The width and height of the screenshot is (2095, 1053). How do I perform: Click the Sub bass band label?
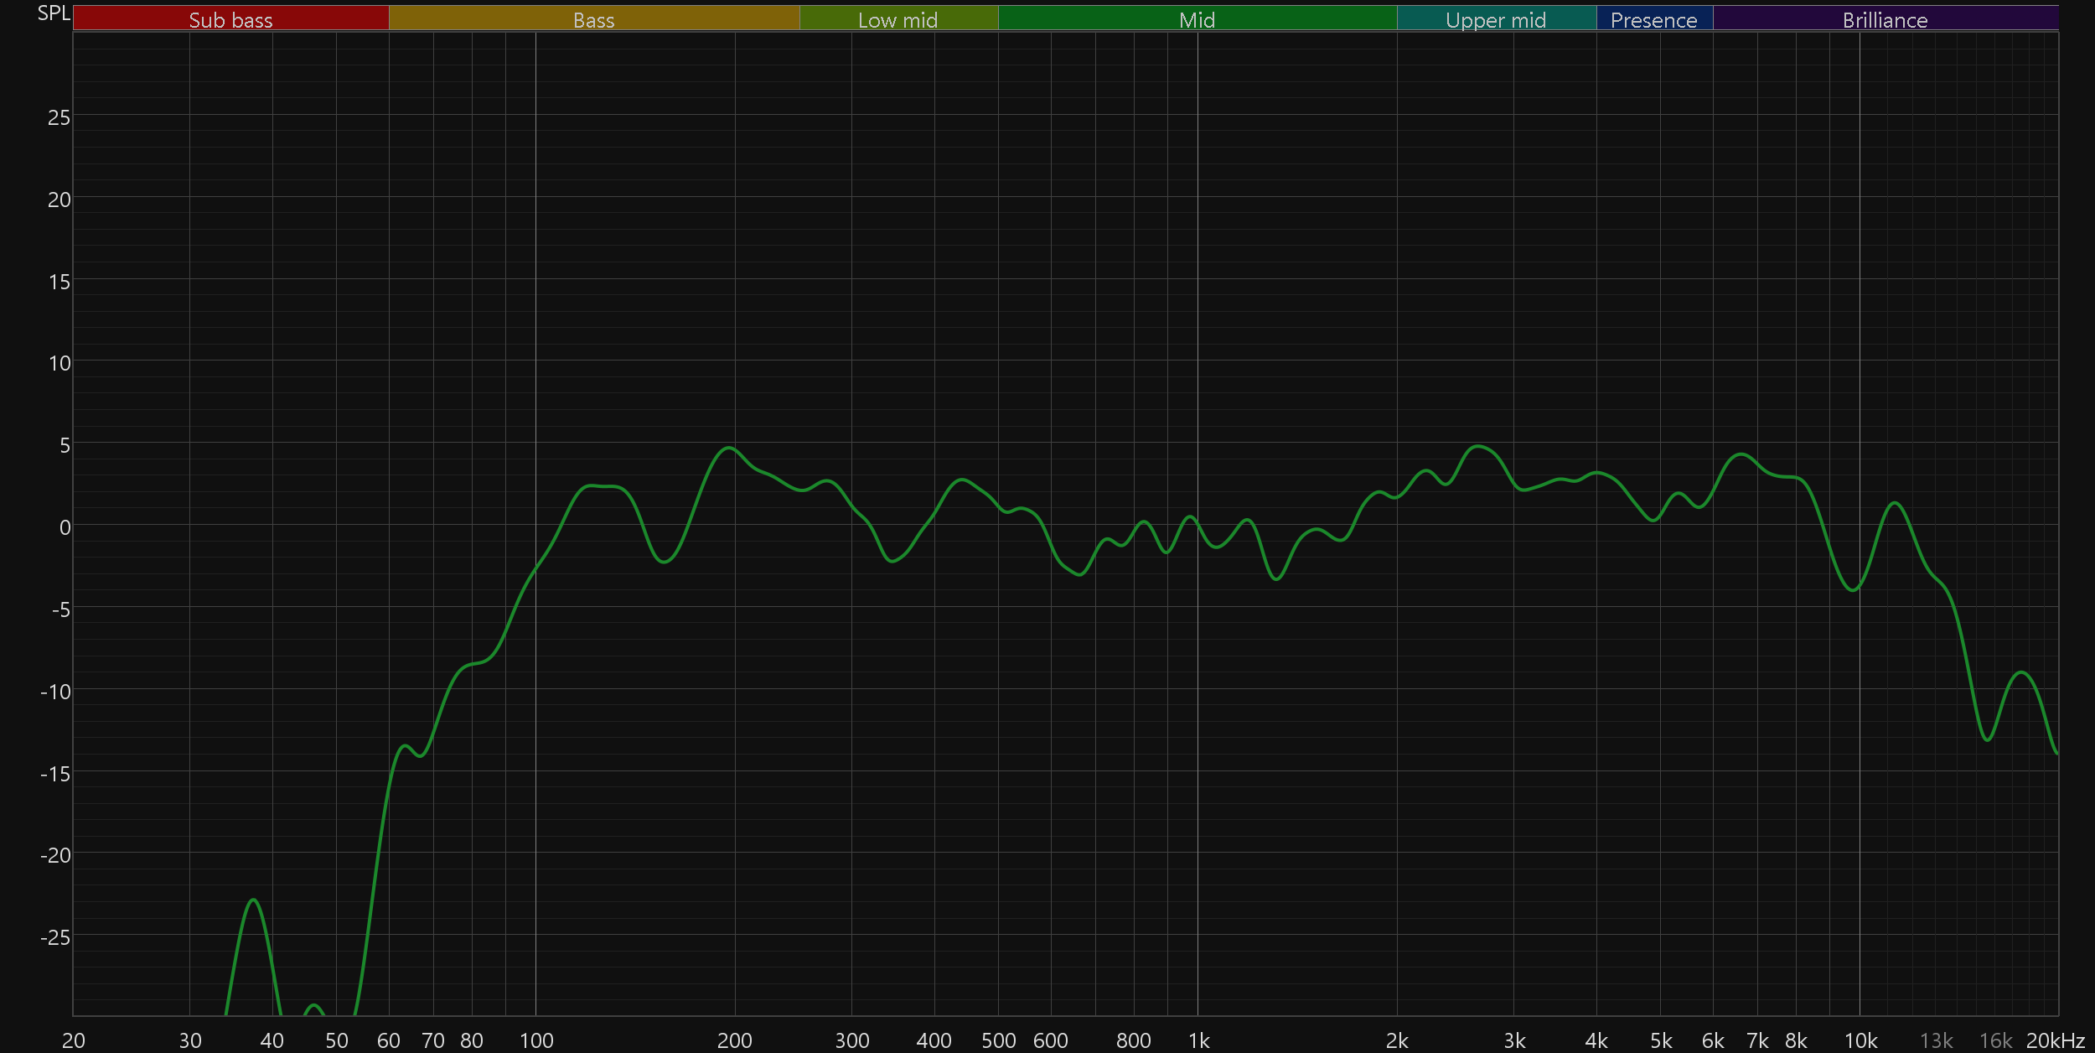(x=230, y=19)
